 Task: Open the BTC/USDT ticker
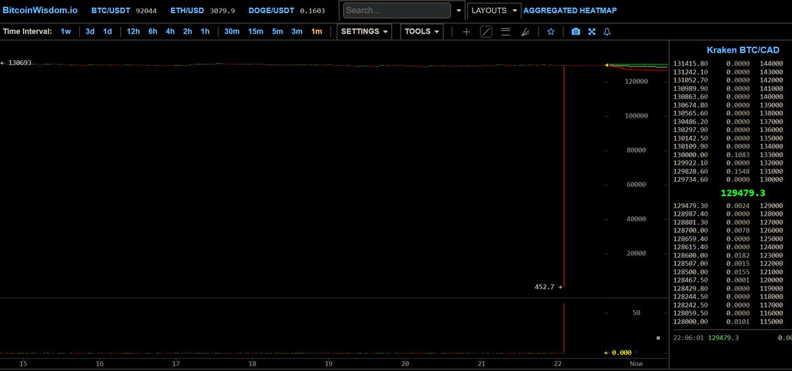[x=124, y=11]
